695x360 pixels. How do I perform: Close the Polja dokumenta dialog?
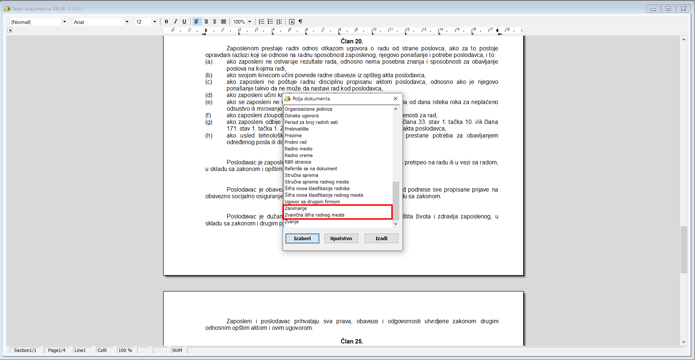tap(396, 99)
